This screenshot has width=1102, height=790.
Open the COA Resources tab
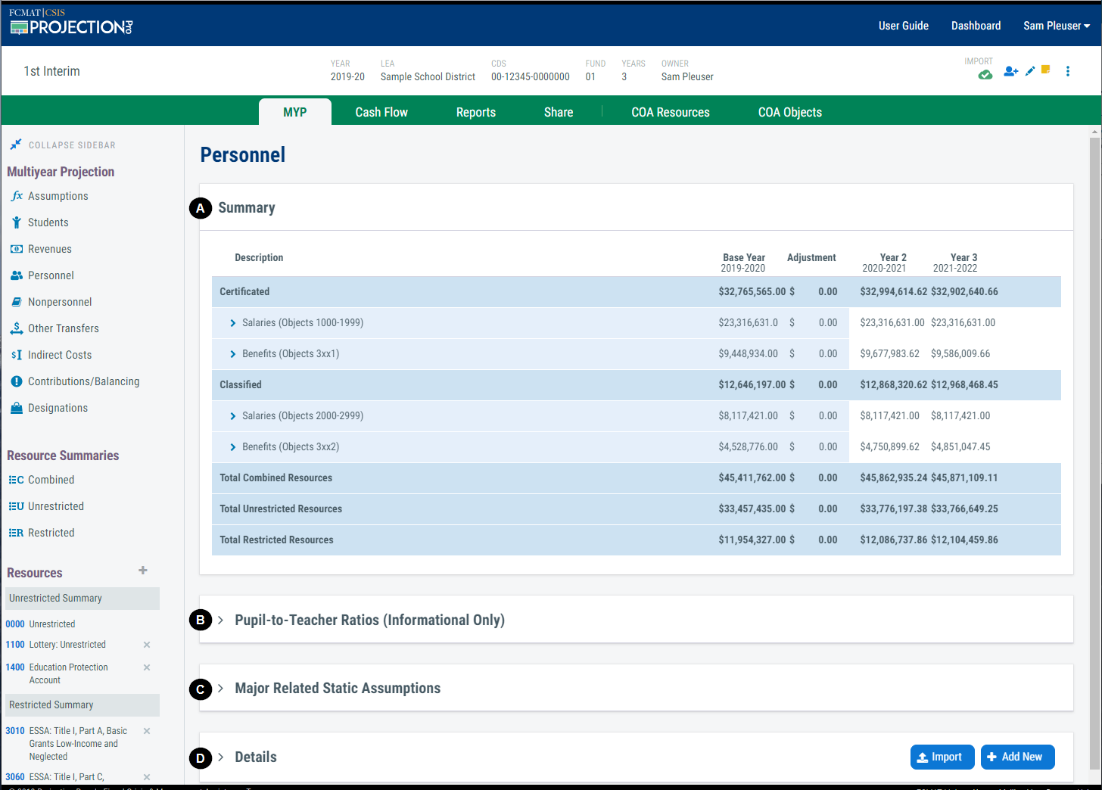pos(671,112)
